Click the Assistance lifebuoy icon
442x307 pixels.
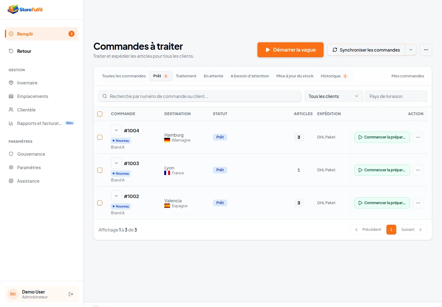(x=11, y=181)
